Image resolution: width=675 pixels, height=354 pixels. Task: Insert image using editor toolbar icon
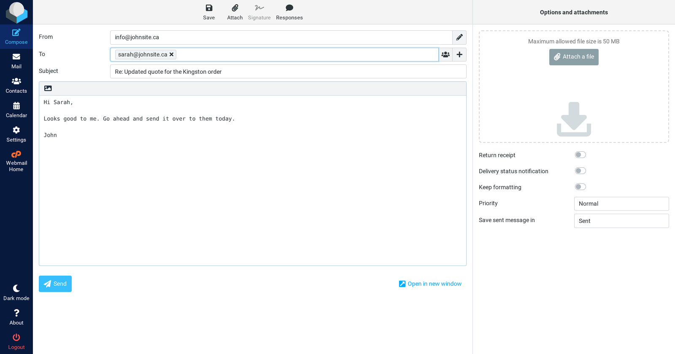tap(48, 88)
